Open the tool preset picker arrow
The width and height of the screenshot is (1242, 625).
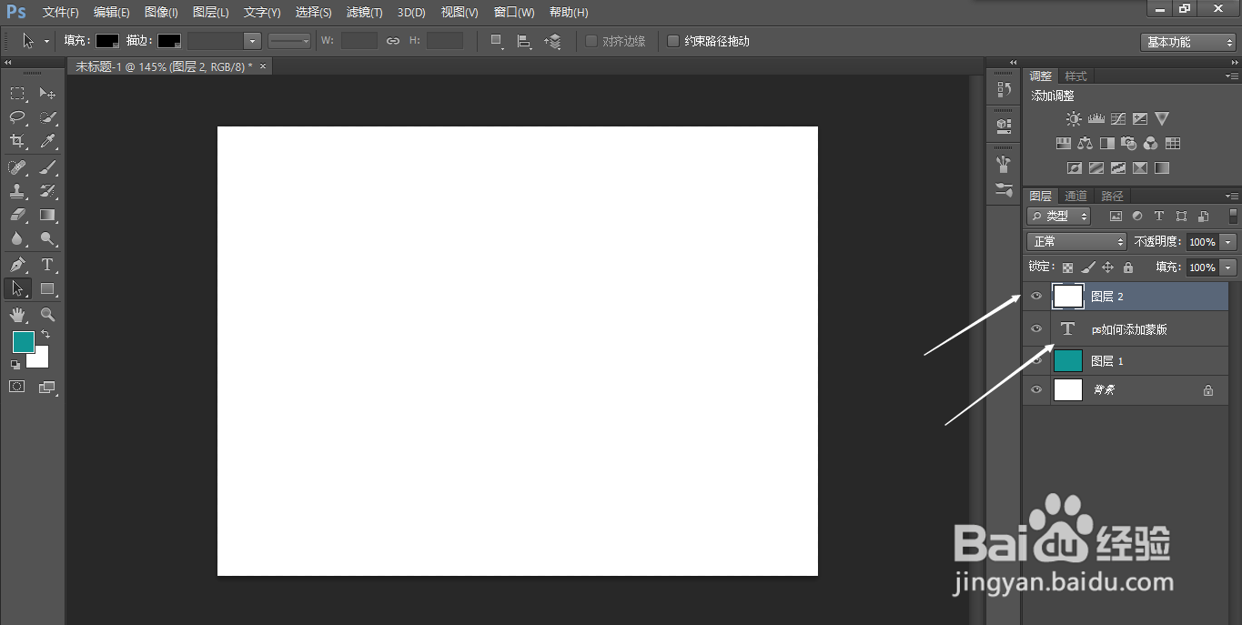click(46, 42)
